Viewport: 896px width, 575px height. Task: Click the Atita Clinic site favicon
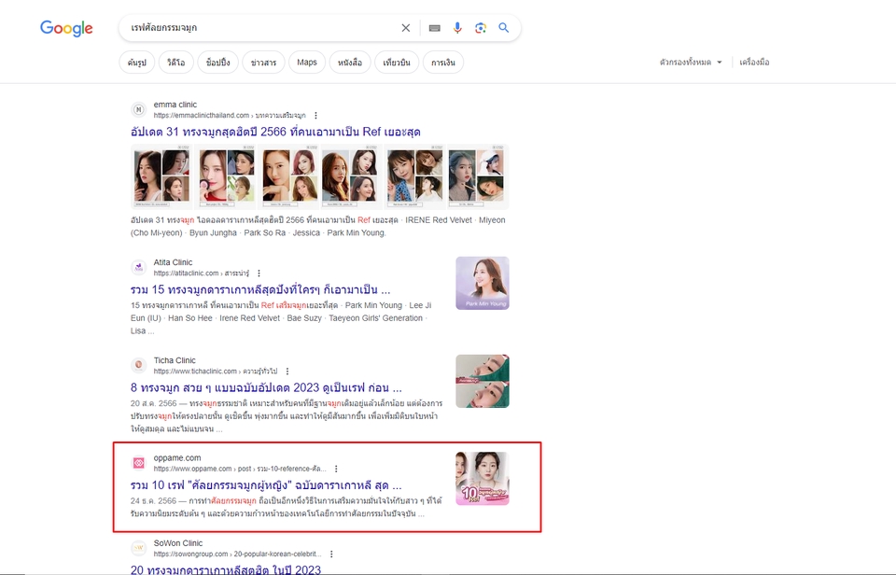(138, 267)
